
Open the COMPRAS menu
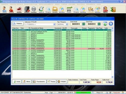click(64, 4)
